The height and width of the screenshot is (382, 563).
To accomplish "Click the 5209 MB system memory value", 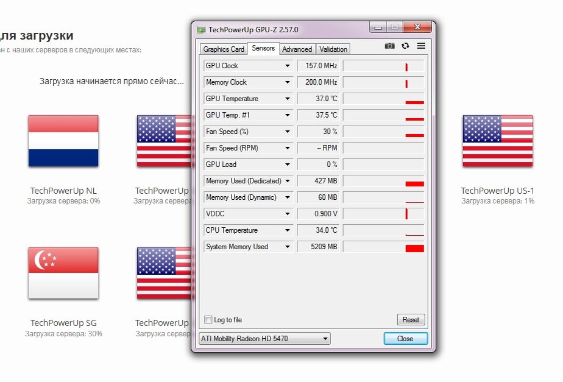I will (318, 247).
